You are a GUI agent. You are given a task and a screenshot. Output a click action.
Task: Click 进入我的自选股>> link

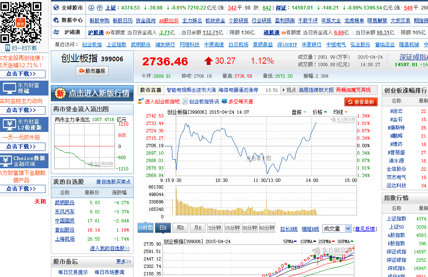click(x=110, y=248)
